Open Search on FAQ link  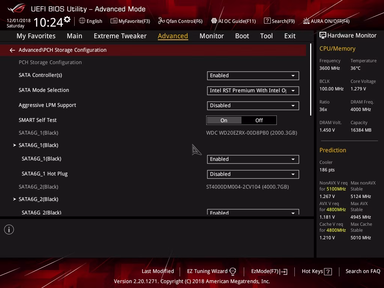(x=363, y=271)
